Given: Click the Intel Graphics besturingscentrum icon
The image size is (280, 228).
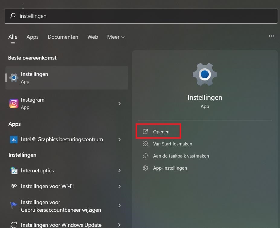Looking at the screenshot, I should click(14, 139).
